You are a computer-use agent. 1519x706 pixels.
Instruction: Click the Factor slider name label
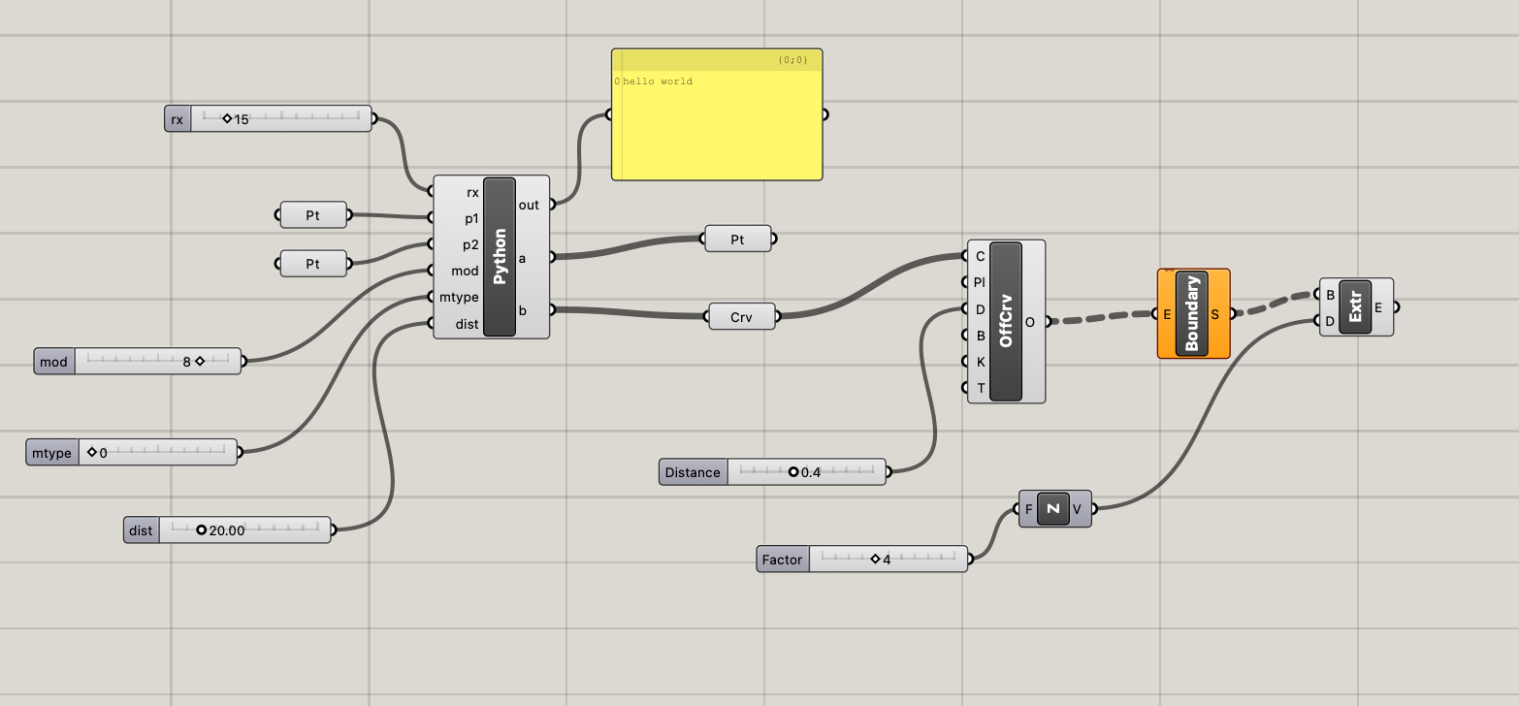coord(782,560)
